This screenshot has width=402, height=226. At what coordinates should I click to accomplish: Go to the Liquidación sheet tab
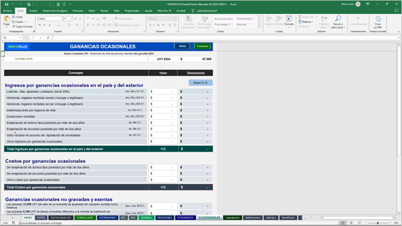click(x=232, y=218)
